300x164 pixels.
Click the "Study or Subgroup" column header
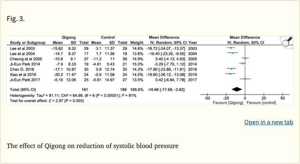(27, 42)
